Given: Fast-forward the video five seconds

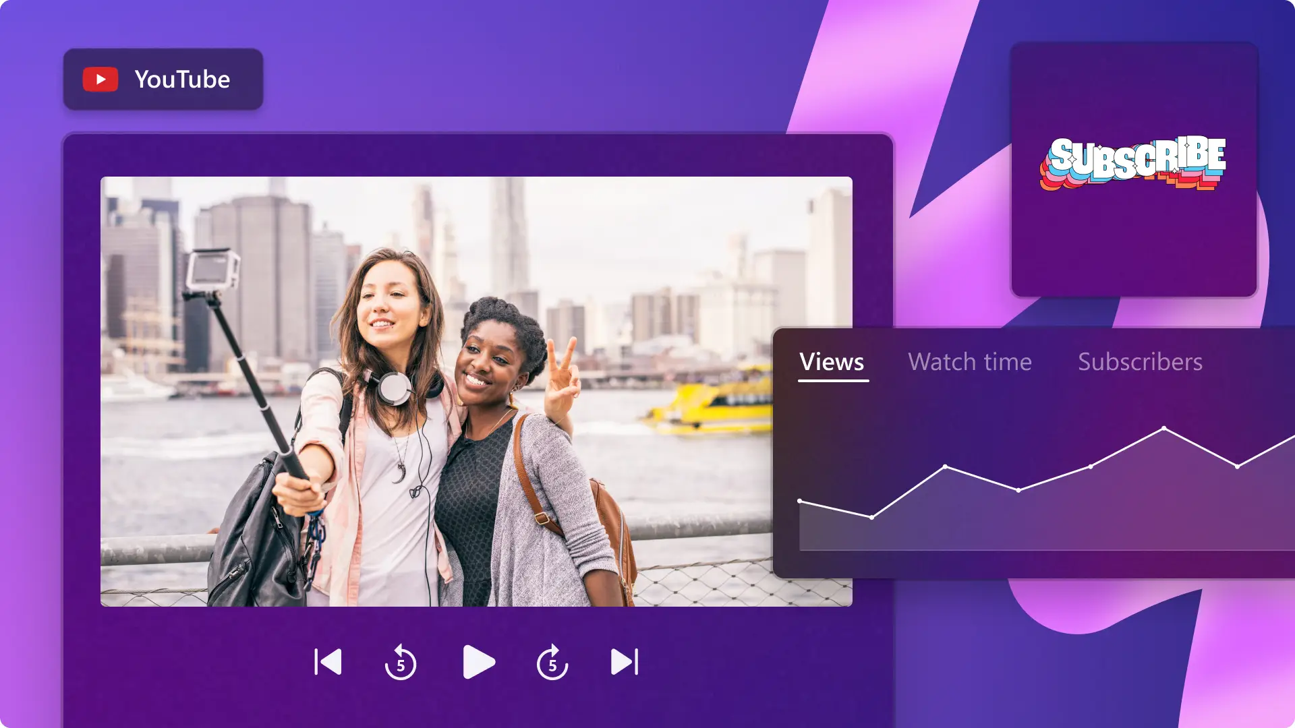Looking at the screenshot, I should 552,663.
